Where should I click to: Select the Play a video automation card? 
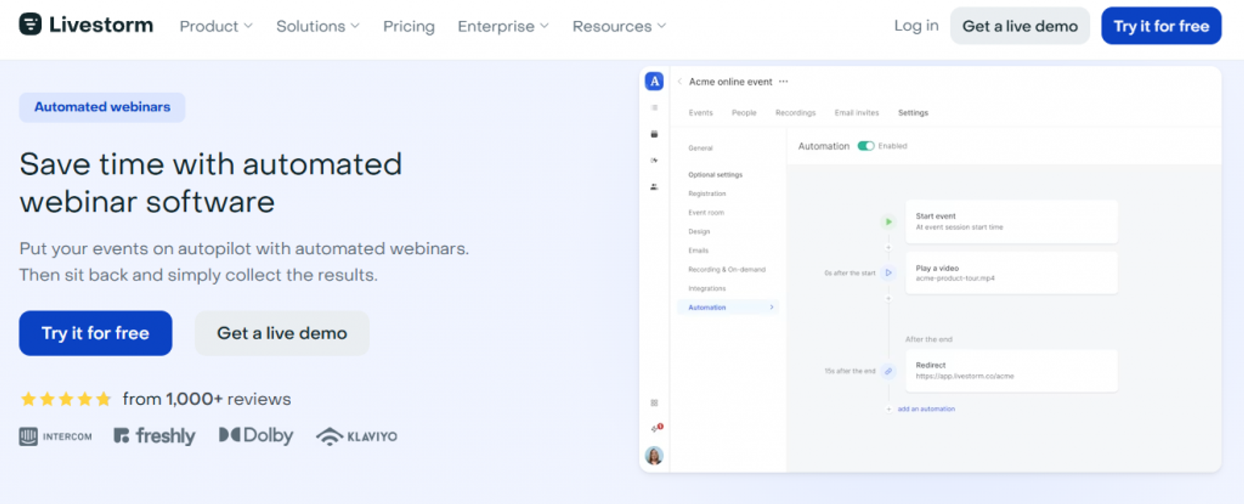coord(1011,273)
